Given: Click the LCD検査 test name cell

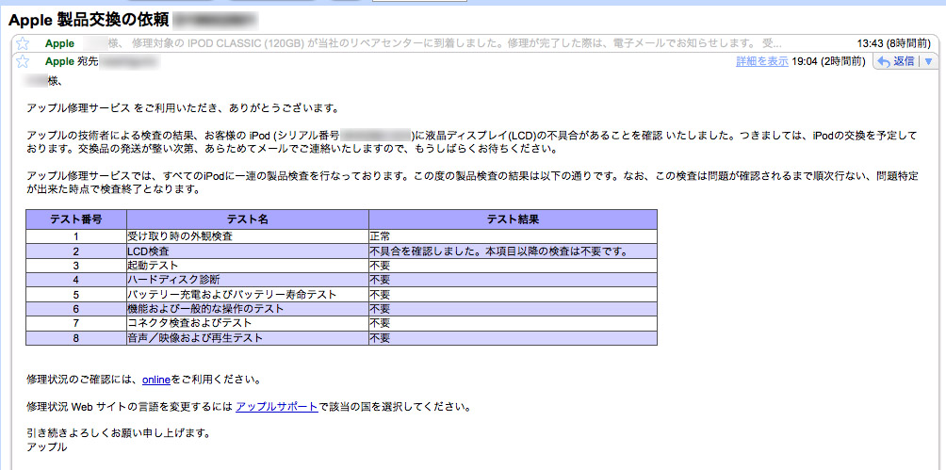Looking at the screenshot, I should pos(248,251).
